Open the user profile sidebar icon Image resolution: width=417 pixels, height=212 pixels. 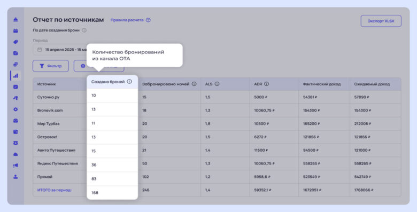(x=16, y=177)
